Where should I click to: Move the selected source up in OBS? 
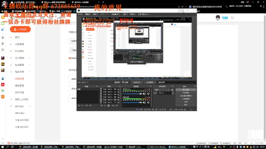[113, 106]
